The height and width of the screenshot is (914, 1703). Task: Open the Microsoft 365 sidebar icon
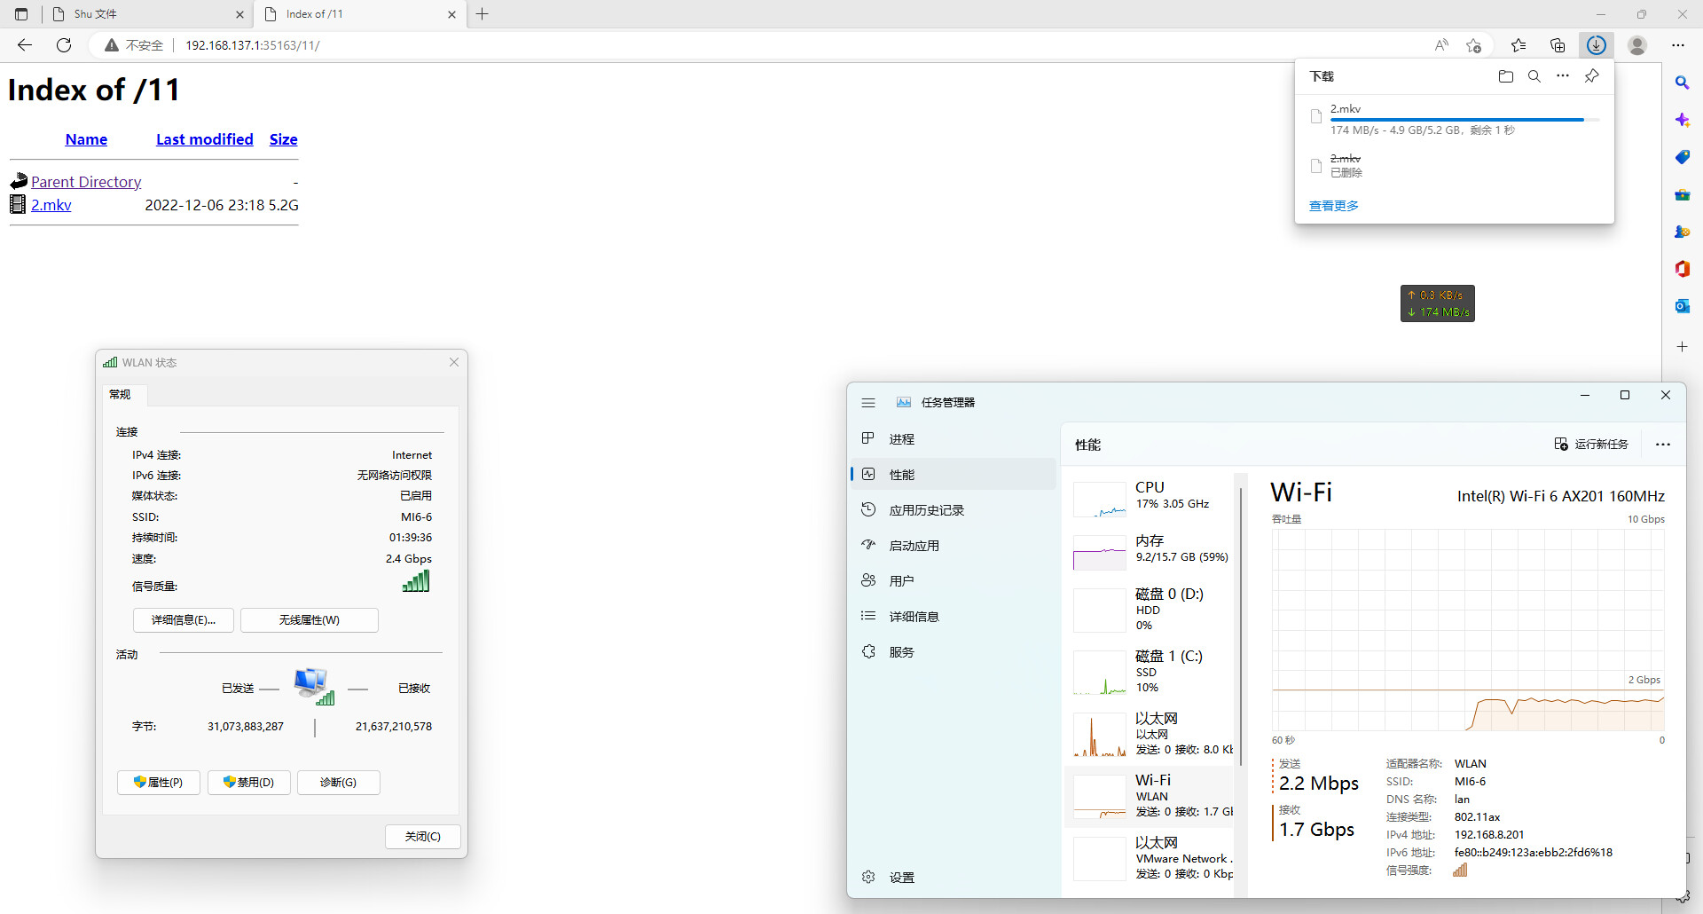1683,269
